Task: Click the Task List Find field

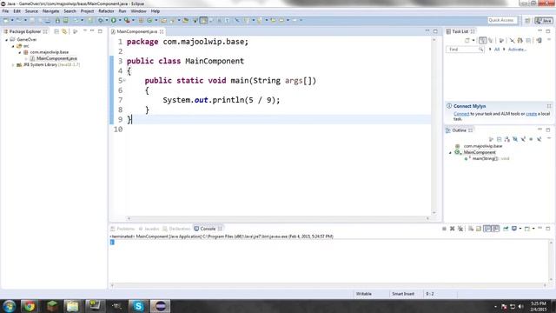Action: [x=465, y=50]
